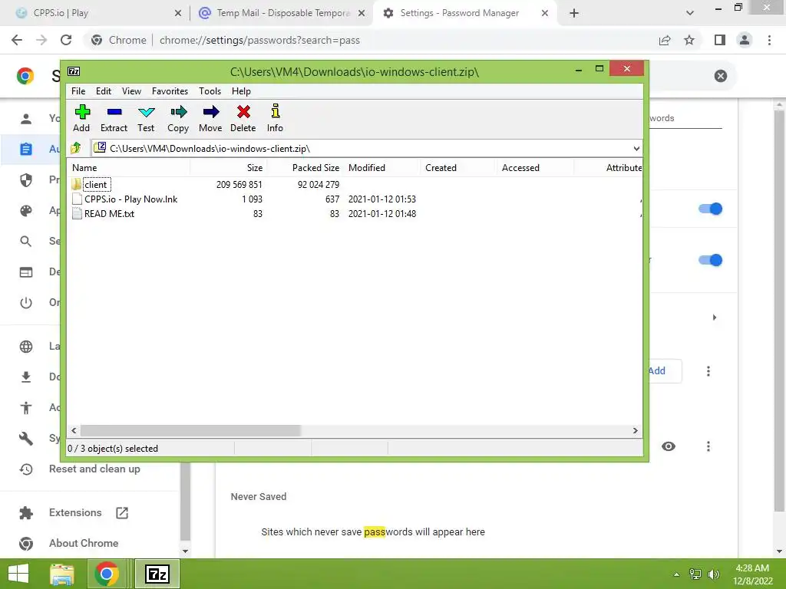Open more actions beside the eye icon

[708, 446]
